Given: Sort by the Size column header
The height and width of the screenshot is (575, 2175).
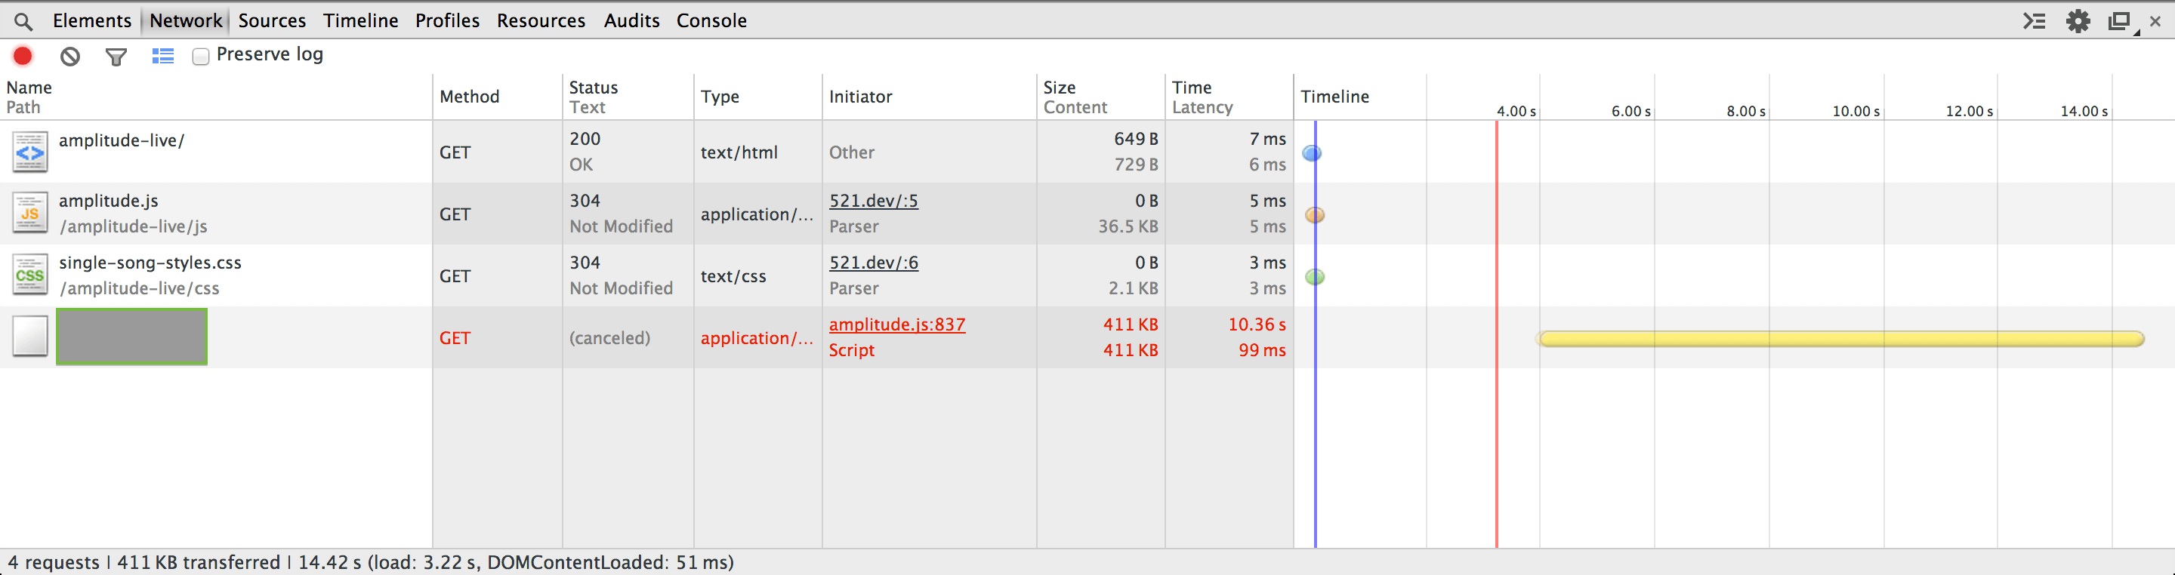Looking at the screenshot, I should pos(1101,97).
